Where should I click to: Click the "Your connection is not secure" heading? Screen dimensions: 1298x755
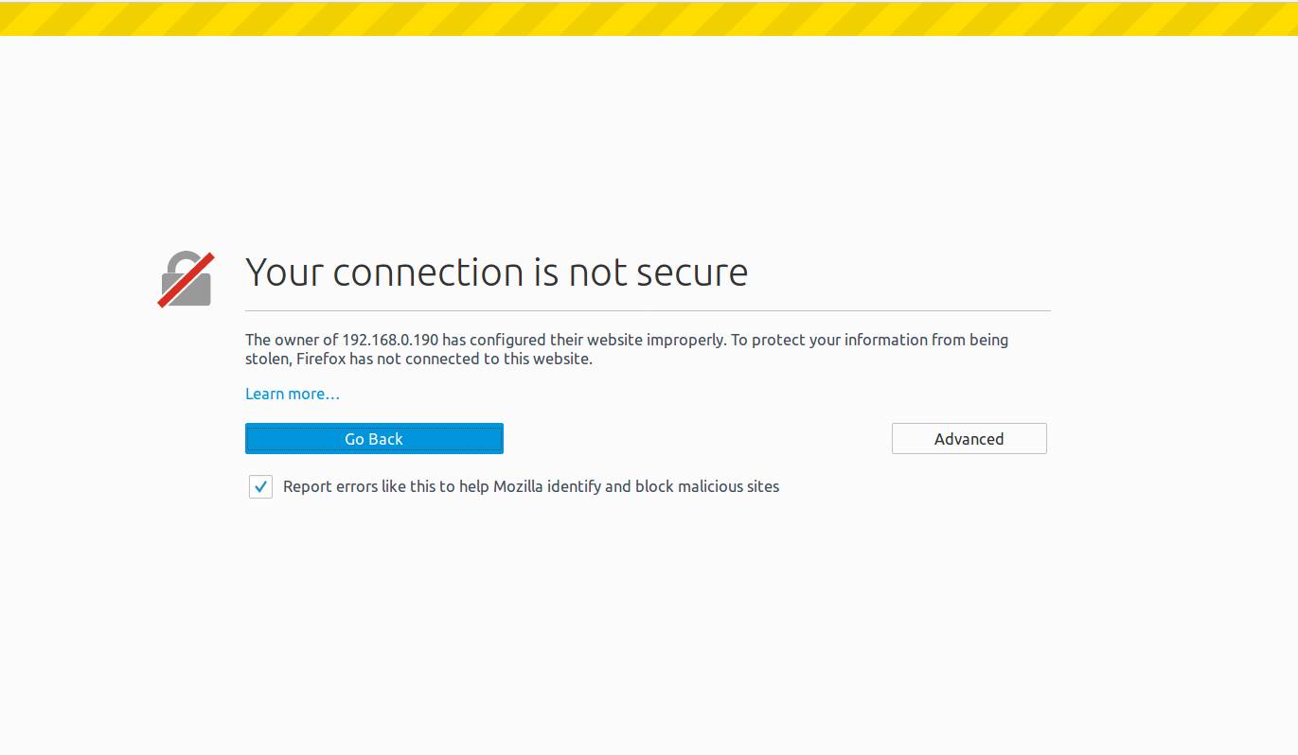(x=496, y=272)
